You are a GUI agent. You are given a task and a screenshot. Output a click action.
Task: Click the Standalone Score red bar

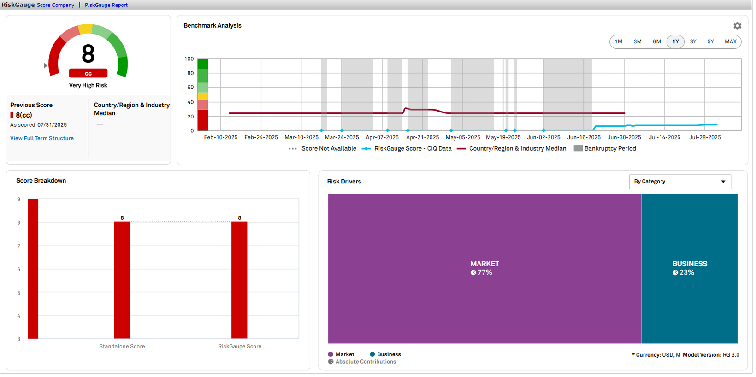click(x=122, y=280)
